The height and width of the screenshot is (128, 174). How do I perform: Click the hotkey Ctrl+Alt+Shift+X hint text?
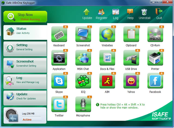coord(123,106)
